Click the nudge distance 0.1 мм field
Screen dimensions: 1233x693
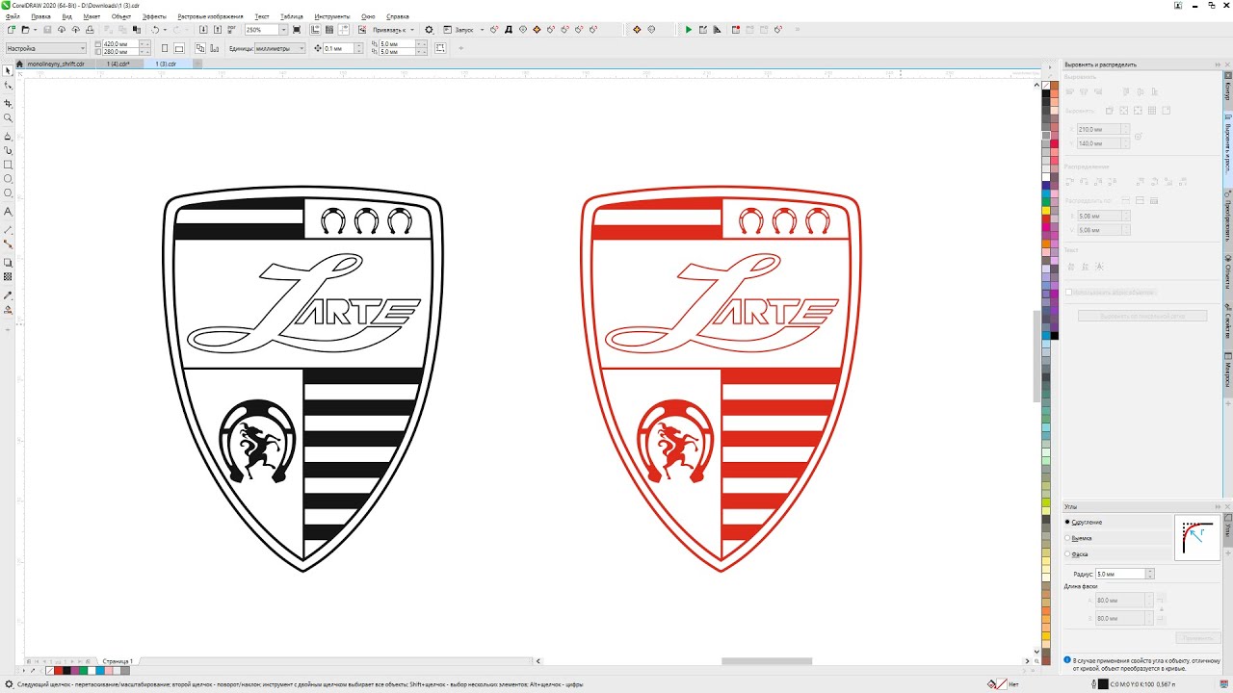pos(338,47)
